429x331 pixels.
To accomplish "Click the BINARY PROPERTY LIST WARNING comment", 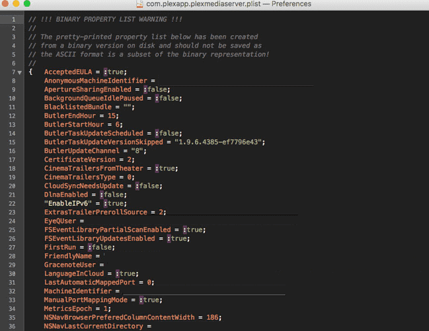I will [105, 19].
